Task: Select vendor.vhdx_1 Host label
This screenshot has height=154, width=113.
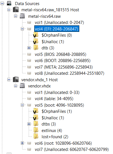Action: pyautogui.click(x=39, y=80)
